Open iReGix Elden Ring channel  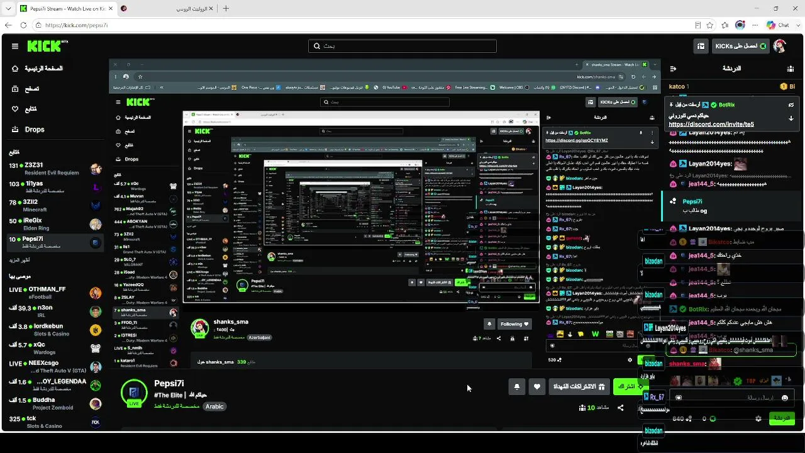[54, 224]
